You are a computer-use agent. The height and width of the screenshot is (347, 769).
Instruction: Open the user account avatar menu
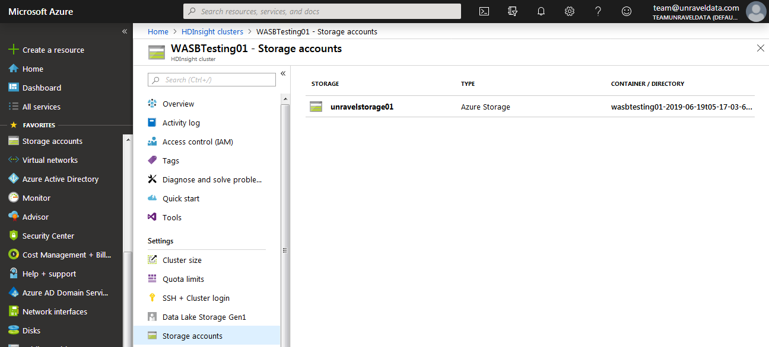(x=755, y=11)
